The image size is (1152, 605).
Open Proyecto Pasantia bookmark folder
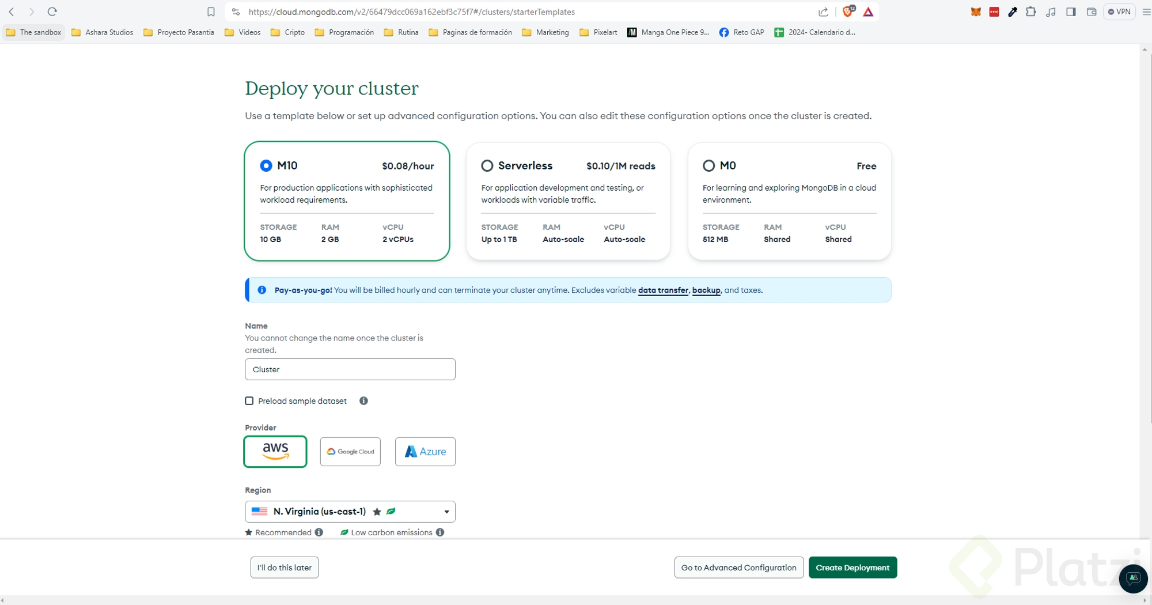click(179, 32)
